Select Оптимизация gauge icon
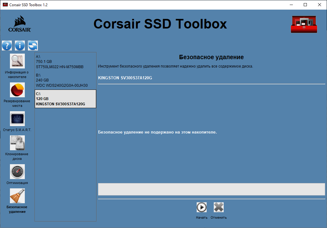 [17, 172]
